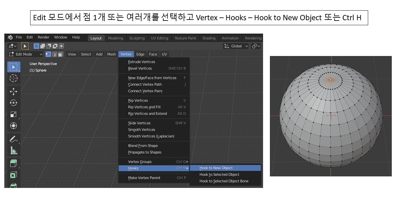Switch to the Sculpting workspace tab
The image size is (398, 224).
coord(137,38)
